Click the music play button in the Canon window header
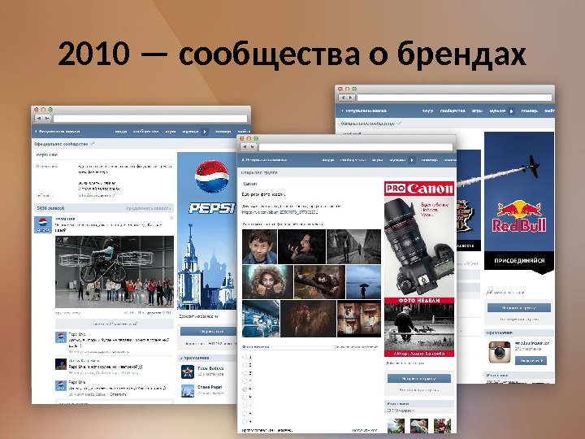585x439 pixels. tap(412, 160)
